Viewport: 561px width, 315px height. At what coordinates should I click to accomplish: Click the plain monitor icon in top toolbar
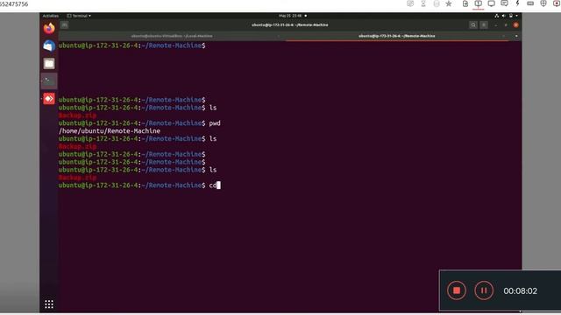point(491,3)
